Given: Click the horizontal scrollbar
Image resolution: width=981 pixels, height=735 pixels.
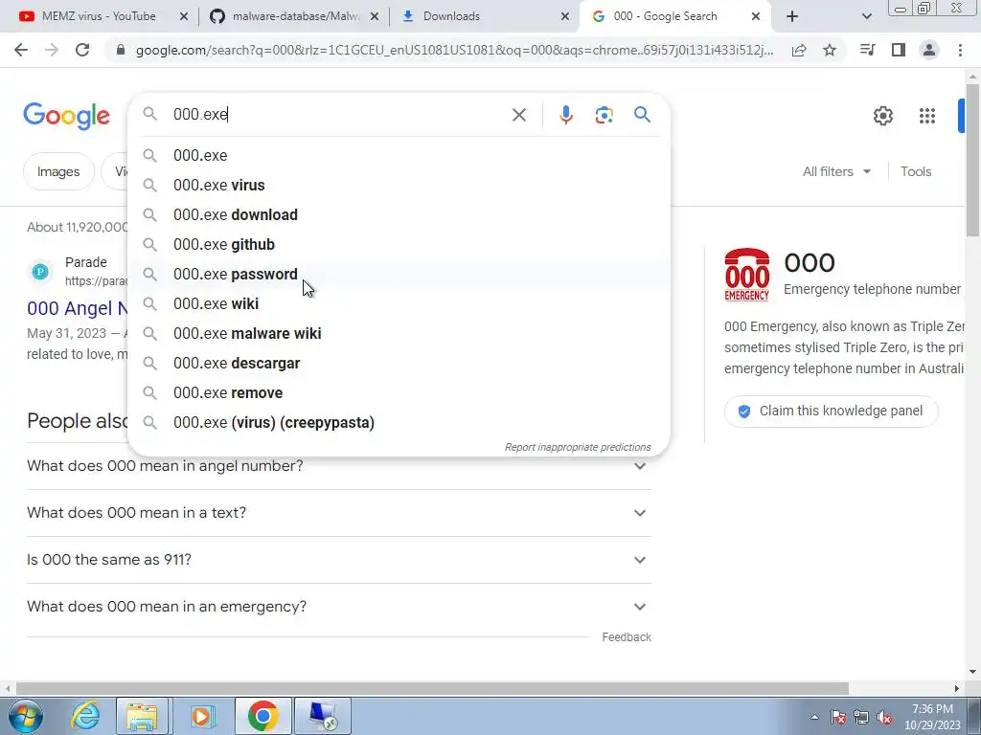Looking at the screenshot, I should (432, 689).
